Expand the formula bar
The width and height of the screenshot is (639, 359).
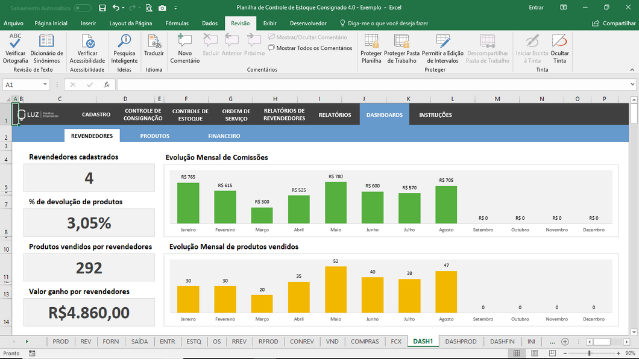pos(632,85)
